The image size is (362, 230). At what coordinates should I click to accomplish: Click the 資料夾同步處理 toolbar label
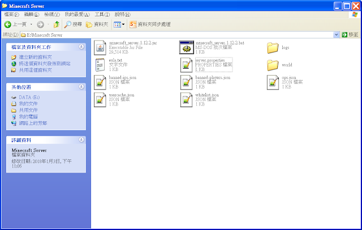tap(154, 24)
